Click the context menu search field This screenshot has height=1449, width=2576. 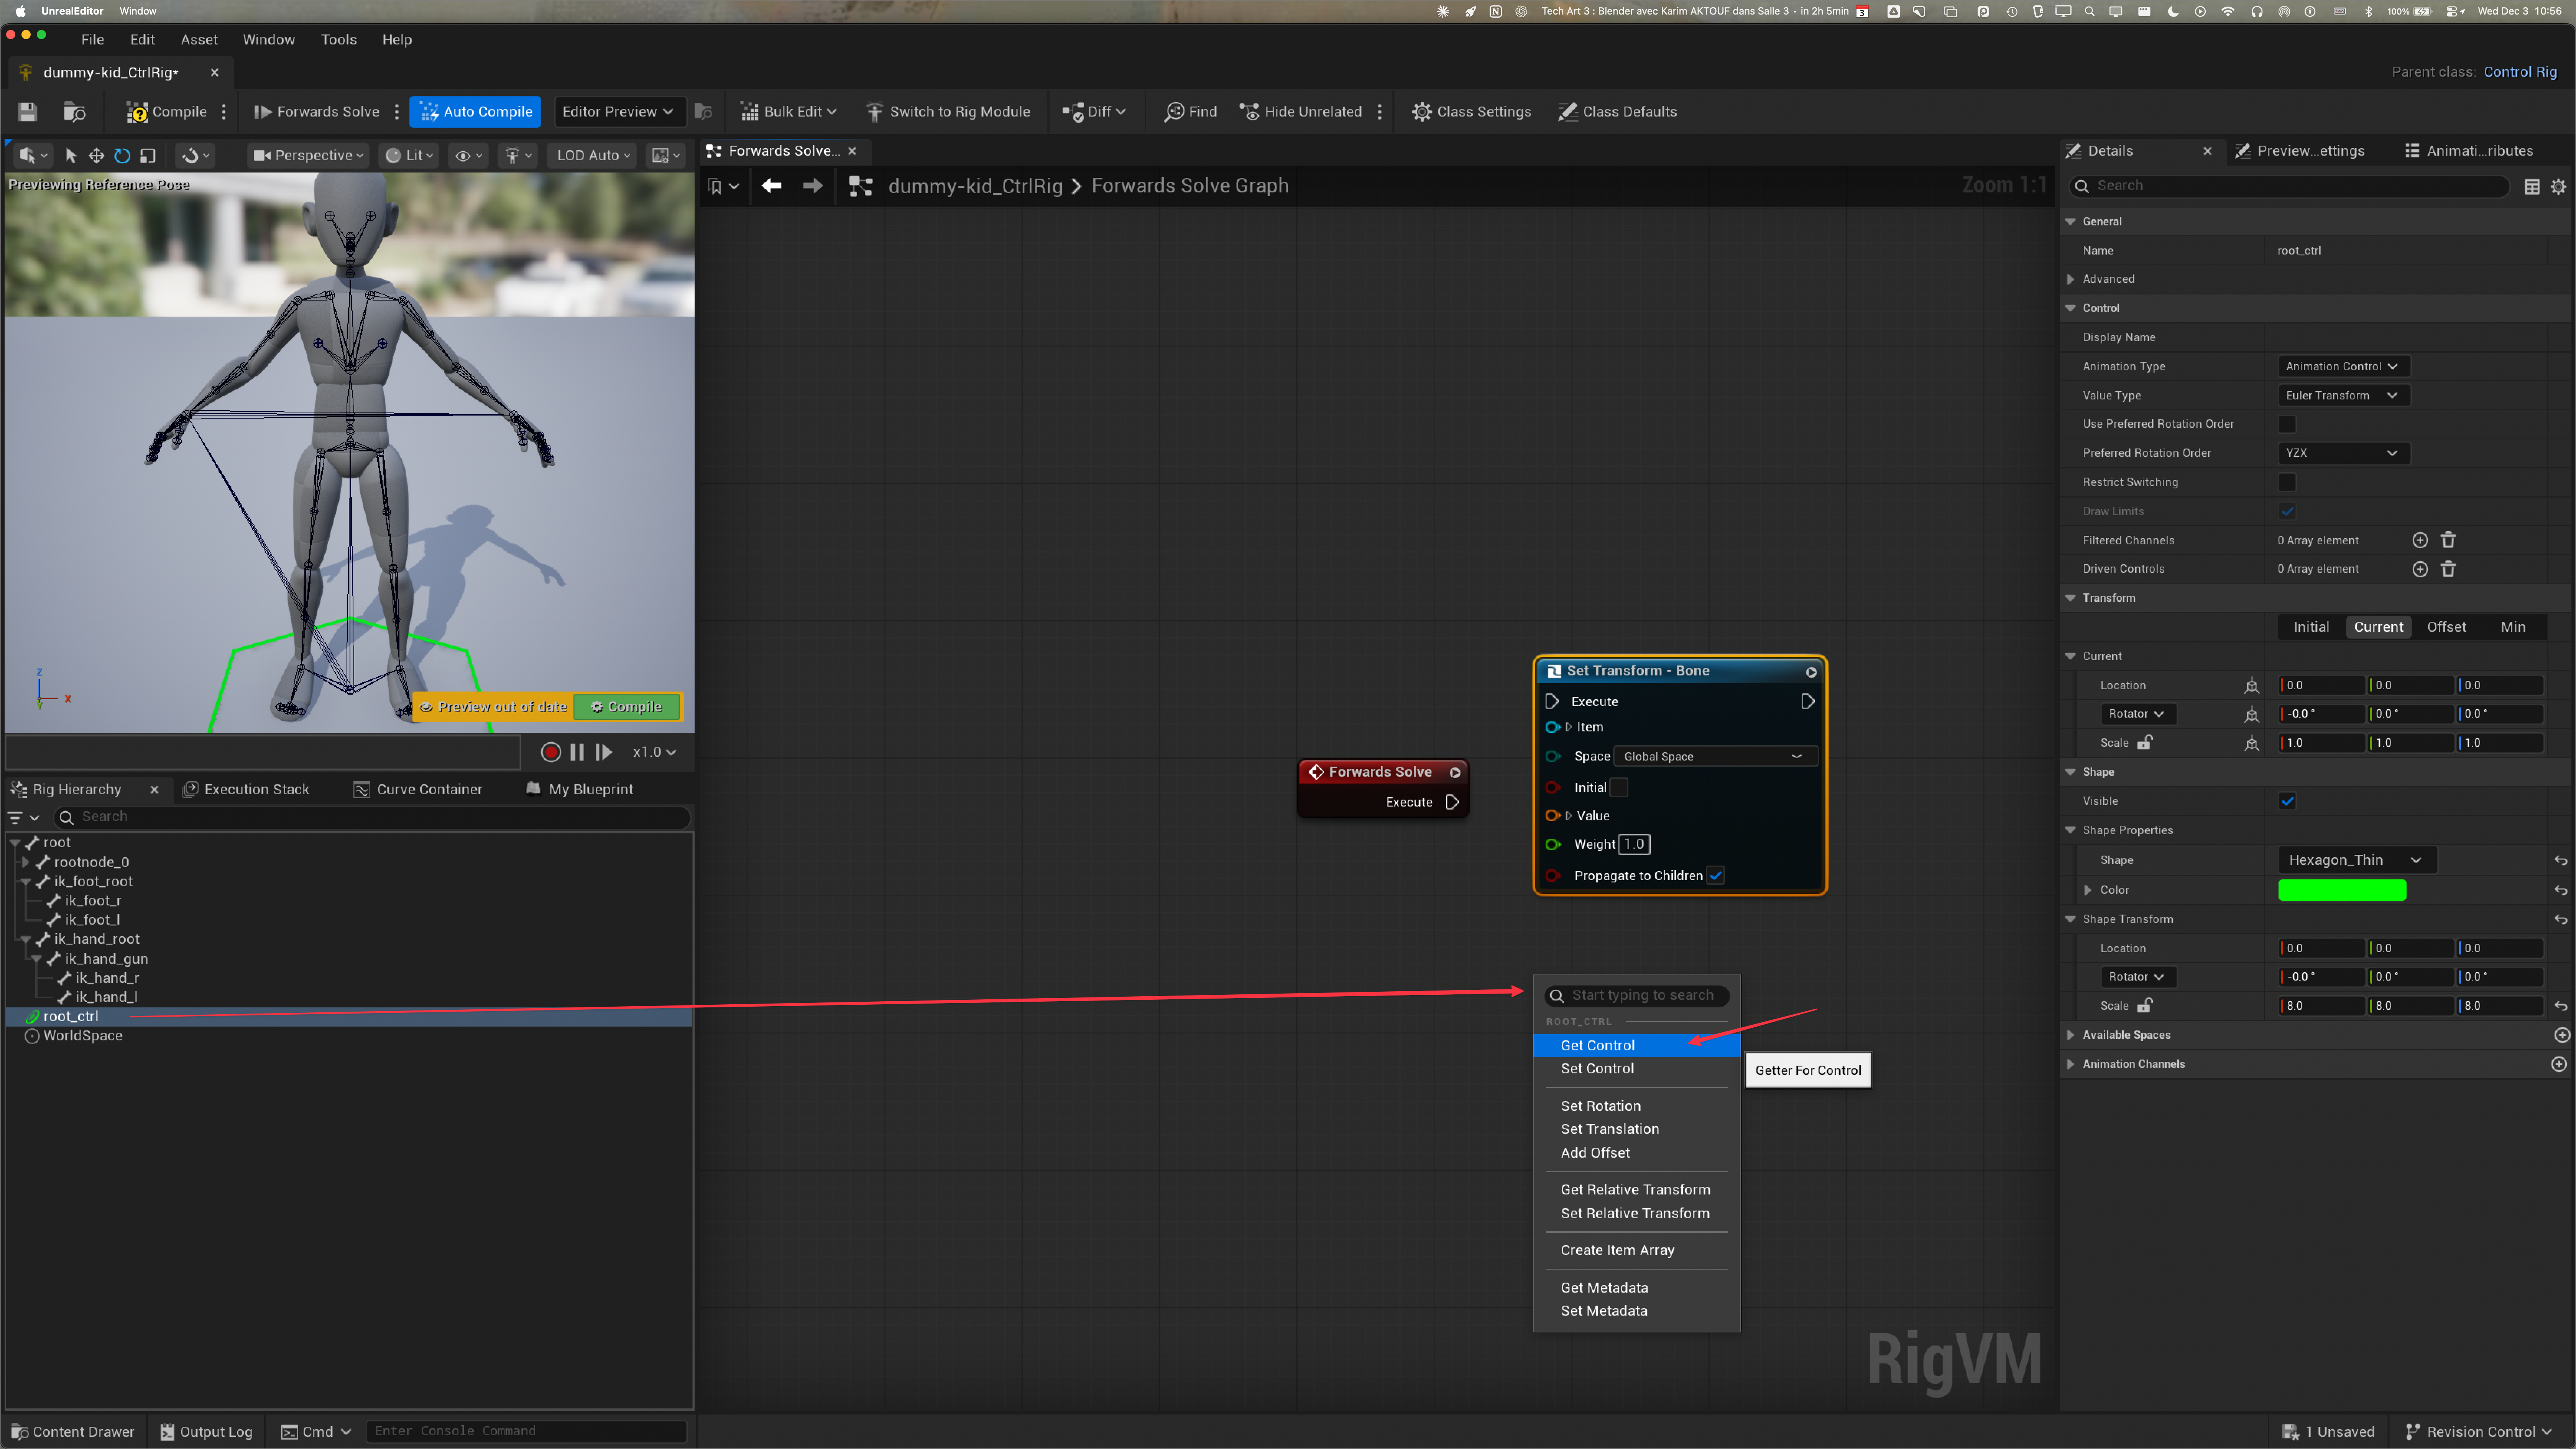click(1637, 995)
